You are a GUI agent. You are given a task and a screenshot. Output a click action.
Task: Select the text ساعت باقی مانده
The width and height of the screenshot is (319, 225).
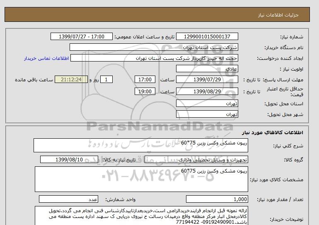tap(34, 80)
